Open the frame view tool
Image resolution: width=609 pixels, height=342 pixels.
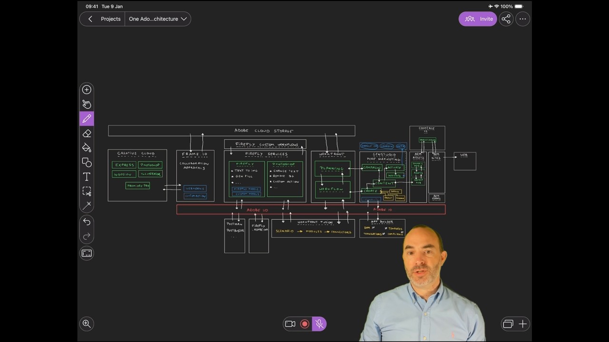[87, 253]
